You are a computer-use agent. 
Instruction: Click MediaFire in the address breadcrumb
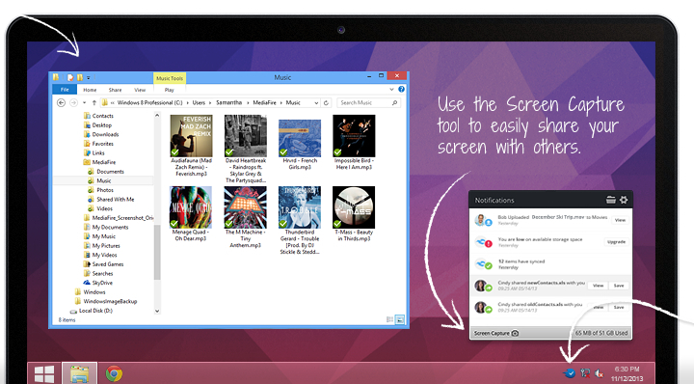tap(264, 103)
